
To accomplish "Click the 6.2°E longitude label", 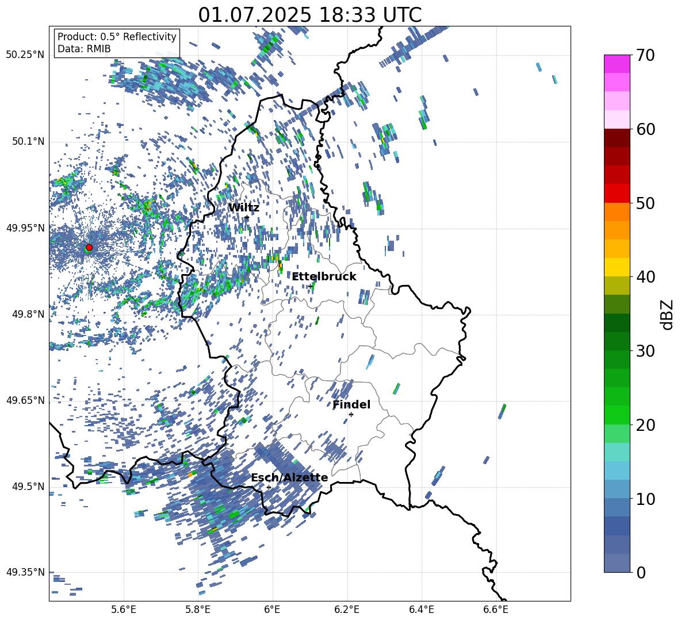I will click(x=347, y=610).
